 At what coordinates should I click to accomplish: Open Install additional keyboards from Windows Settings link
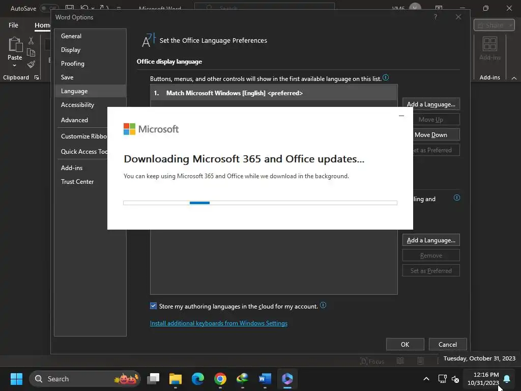tap(219, 323)
